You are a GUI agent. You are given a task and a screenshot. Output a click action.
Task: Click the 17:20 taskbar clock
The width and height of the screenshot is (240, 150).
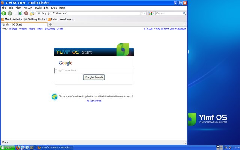tap(236, 148)
